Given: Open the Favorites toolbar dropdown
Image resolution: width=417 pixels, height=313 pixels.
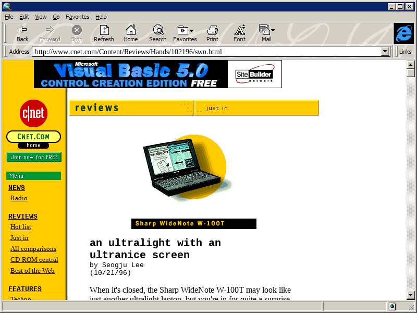Looking at the screenshot, I should click(185, 33).
